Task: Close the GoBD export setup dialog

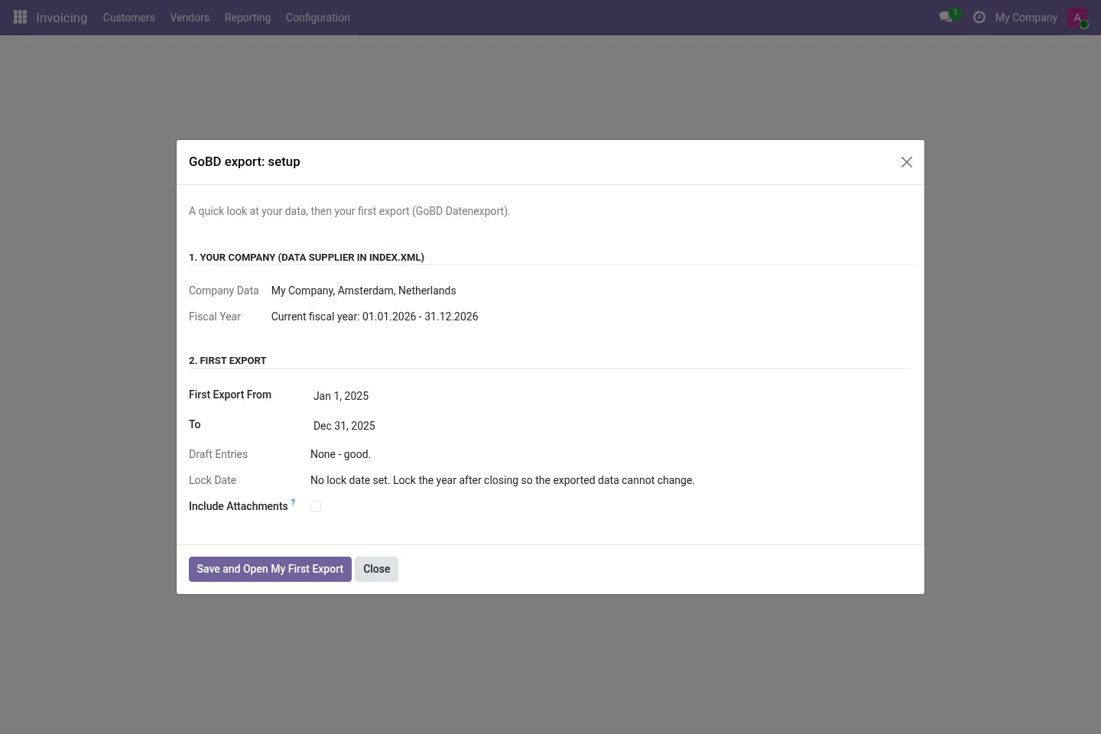Action: tap(907, 162)
